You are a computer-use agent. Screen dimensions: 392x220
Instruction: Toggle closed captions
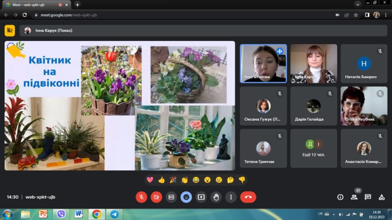[x=171, y=197]
